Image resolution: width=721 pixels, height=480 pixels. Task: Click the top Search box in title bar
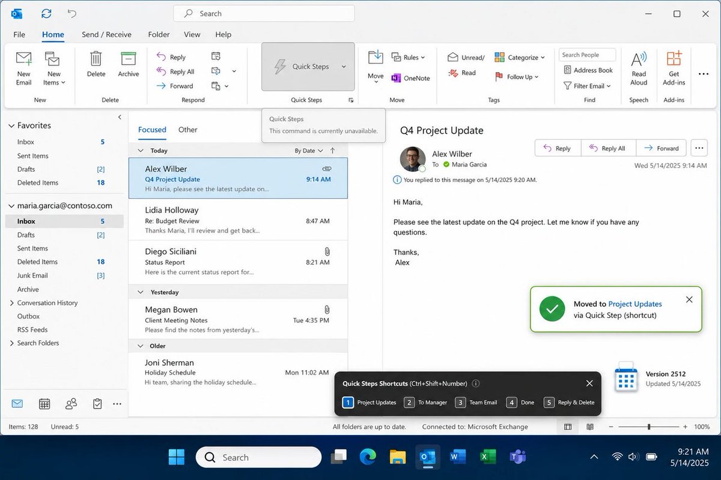(x=264, y=13)
